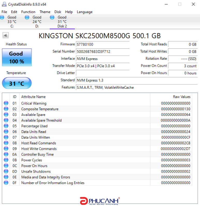Select the Disk 2 tab
Screen dimensions: 200x206
[62, 22]
